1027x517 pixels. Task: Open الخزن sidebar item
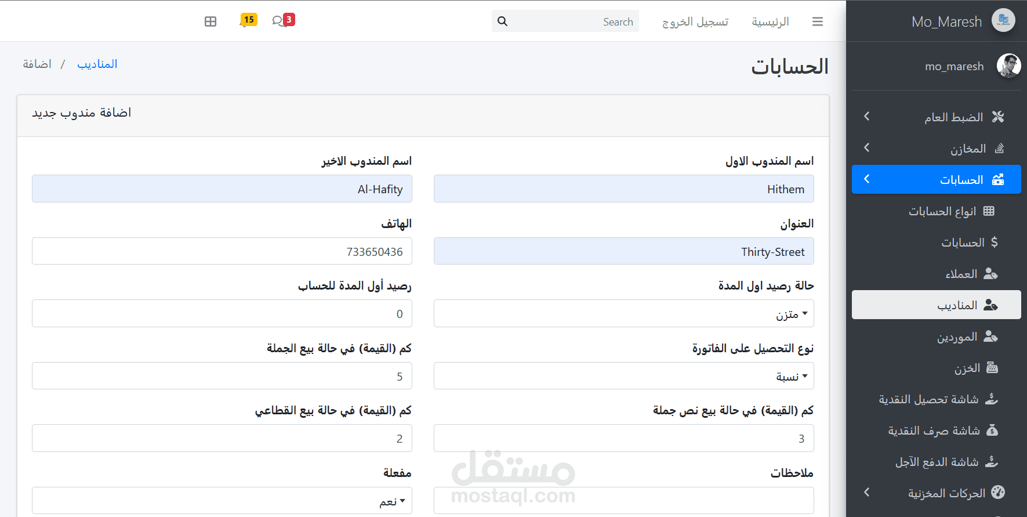tap(937, 368)
